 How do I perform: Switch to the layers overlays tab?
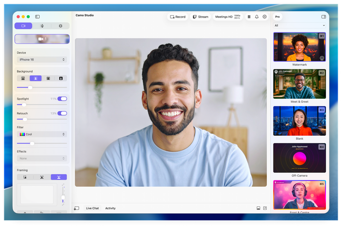point(61,26)
